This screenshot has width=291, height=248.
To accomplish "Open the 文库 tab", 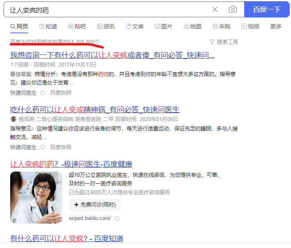I will tap(135, 26).
